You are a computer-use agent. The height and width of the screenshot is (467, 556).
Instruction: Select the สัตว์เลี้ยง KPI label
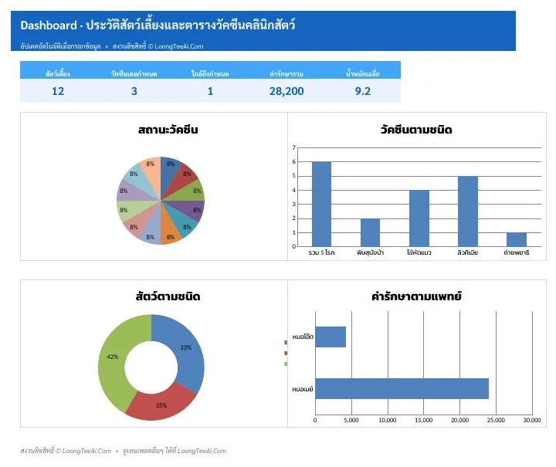click(58, 73)
